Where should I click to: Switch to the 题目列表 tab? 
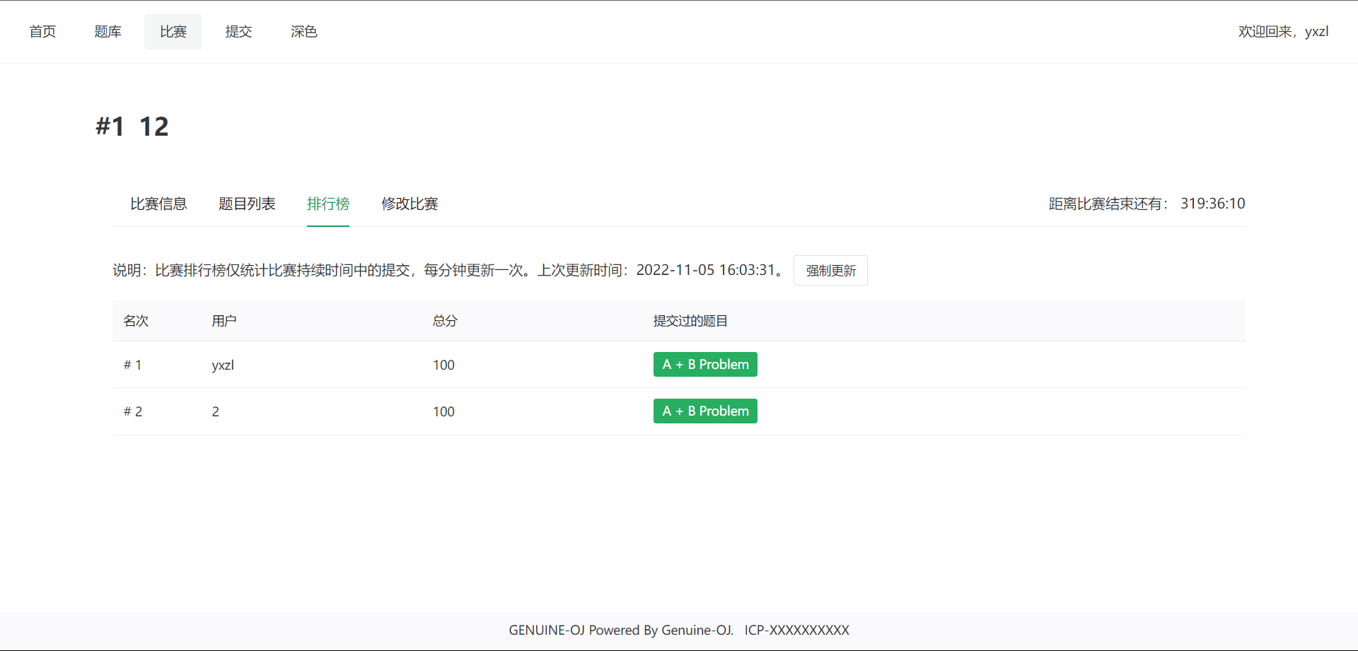[247, 204]
